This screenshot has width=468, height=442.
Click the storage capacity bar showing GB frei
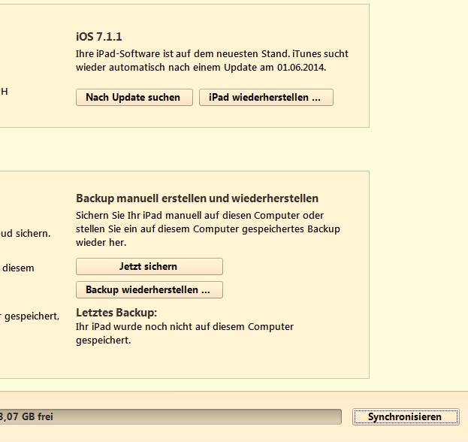tap(171, 416)
